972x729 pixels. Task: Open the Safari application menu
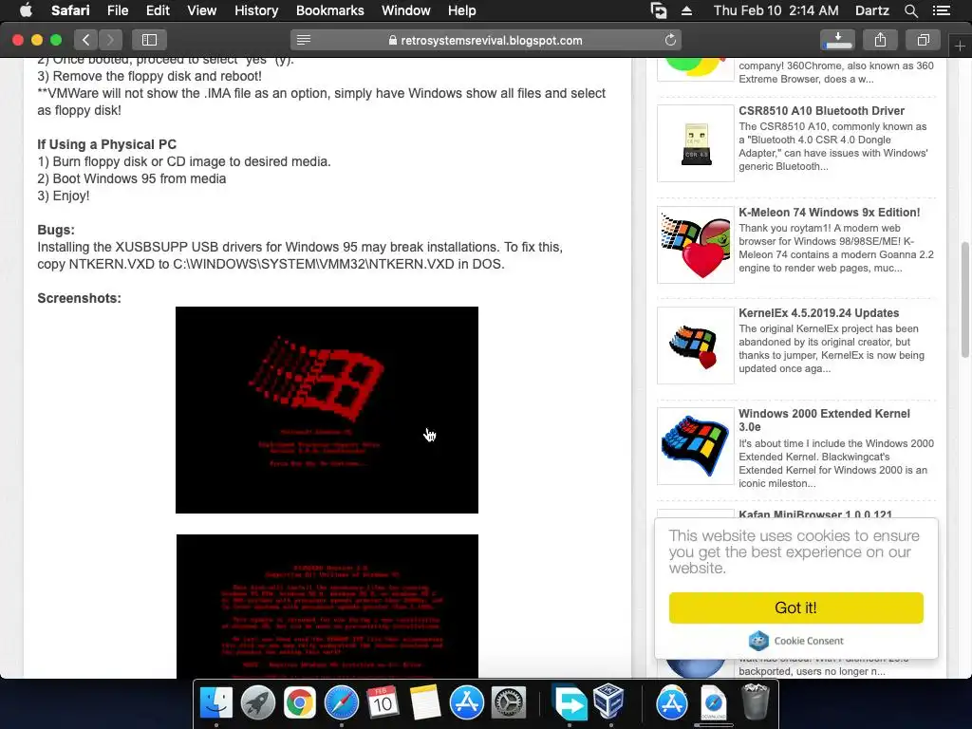tap(70, 10)
